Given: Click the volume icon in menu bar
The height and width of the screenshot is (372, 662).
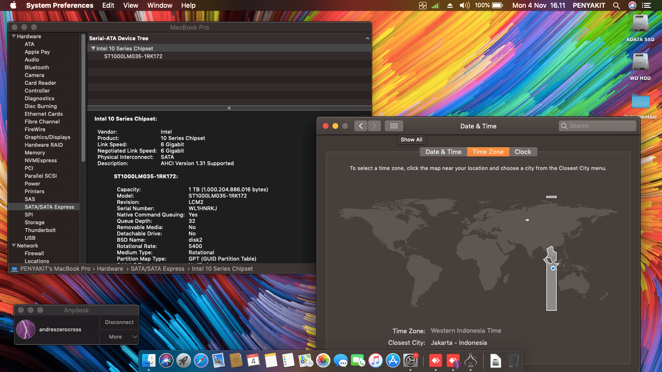Looking at the screenshot, I should point(464,5).
